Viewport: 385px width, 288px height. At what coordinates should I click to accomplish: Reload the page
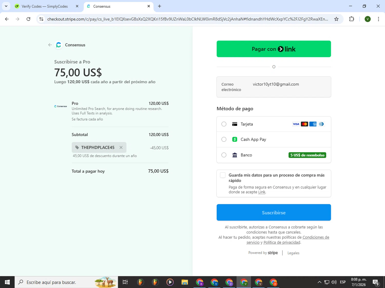[x=28, y=19]
